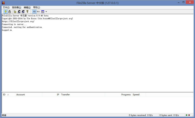195x118 pixels.
Task: Open the Groups double-head icon
Action: point(23,12)
